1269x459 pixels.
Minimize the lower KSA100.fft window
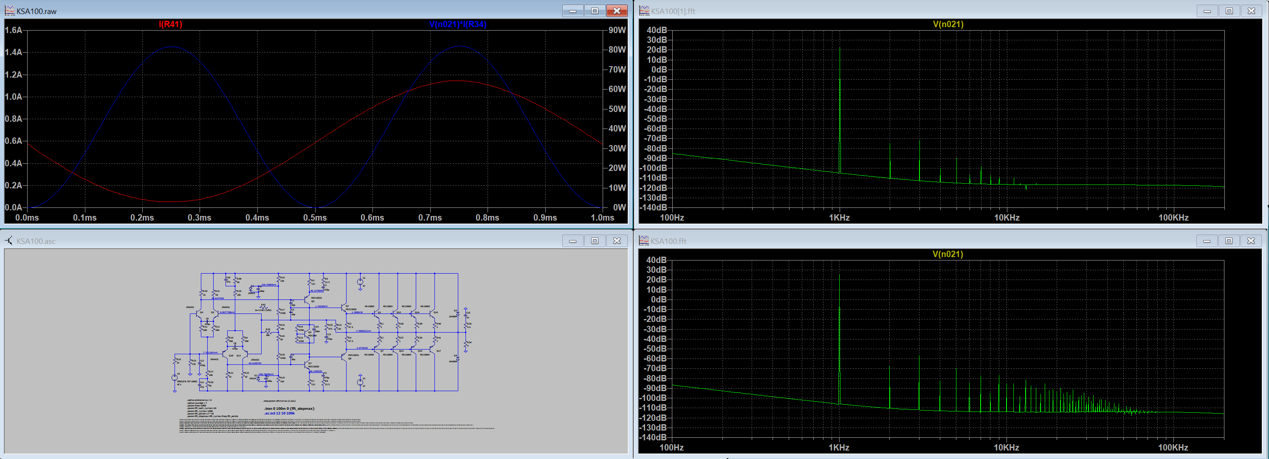(x=1207, y=241)
